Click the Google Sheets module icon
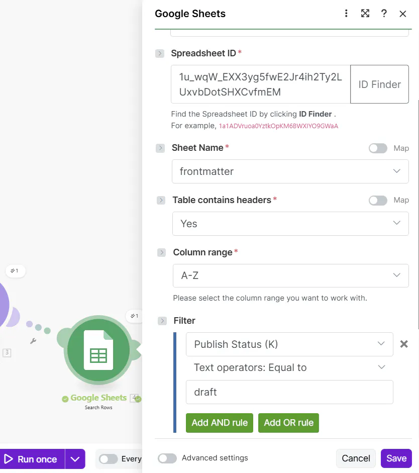 coord(98,350)
